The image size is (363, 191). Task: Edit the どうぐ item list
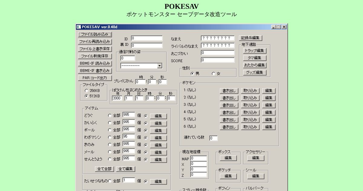(159, 116)
